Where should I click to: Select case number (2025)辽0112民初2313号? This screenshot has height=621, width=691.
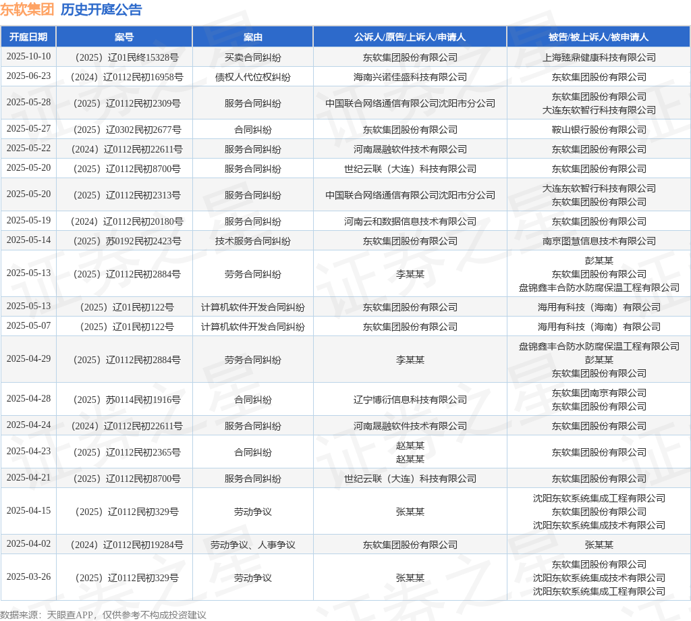(127, 195)
